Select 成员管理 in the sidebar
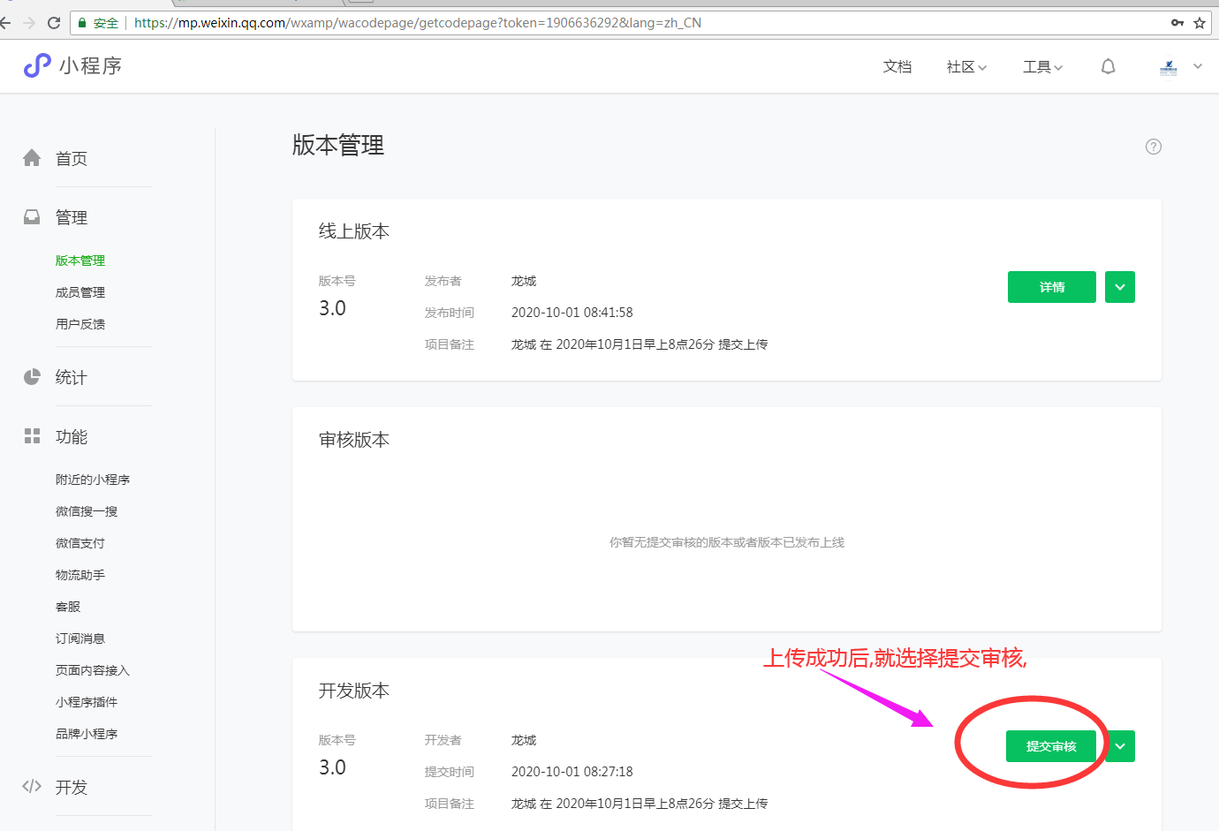 coord(80,292)
